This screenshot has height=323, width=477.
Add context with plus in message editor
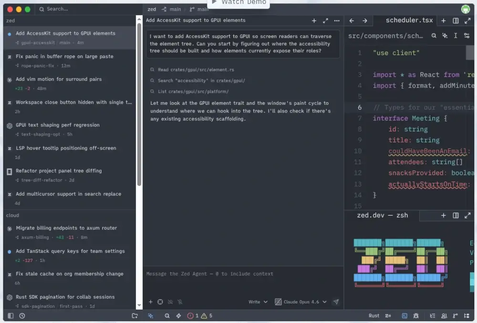pyautogui.click(x=151, y=302)
